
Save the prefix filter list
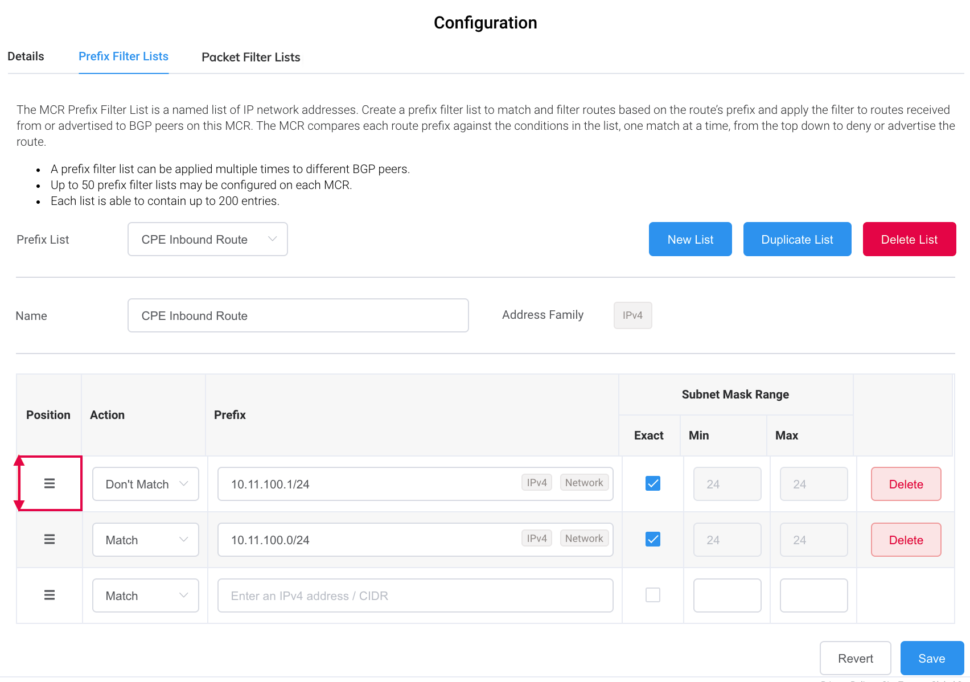click(931, 658)
